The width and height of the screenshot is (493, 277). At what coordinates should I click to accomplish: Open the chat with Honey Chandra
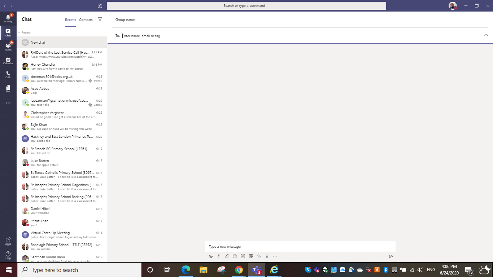click(x=61, y=66)
